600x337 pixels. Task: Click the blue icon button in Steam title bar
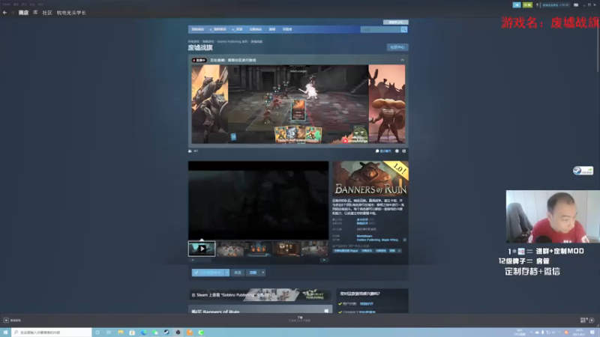517,5
